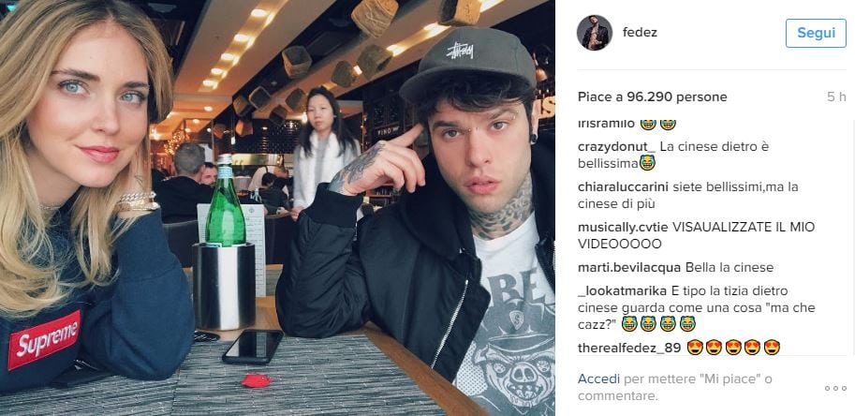The width and height of the screenshot is (855, 416).
Task: Click the 'VISAUALIZZATE IL MIO VIDEOOOOO' comment
Action: coord(697,235)
